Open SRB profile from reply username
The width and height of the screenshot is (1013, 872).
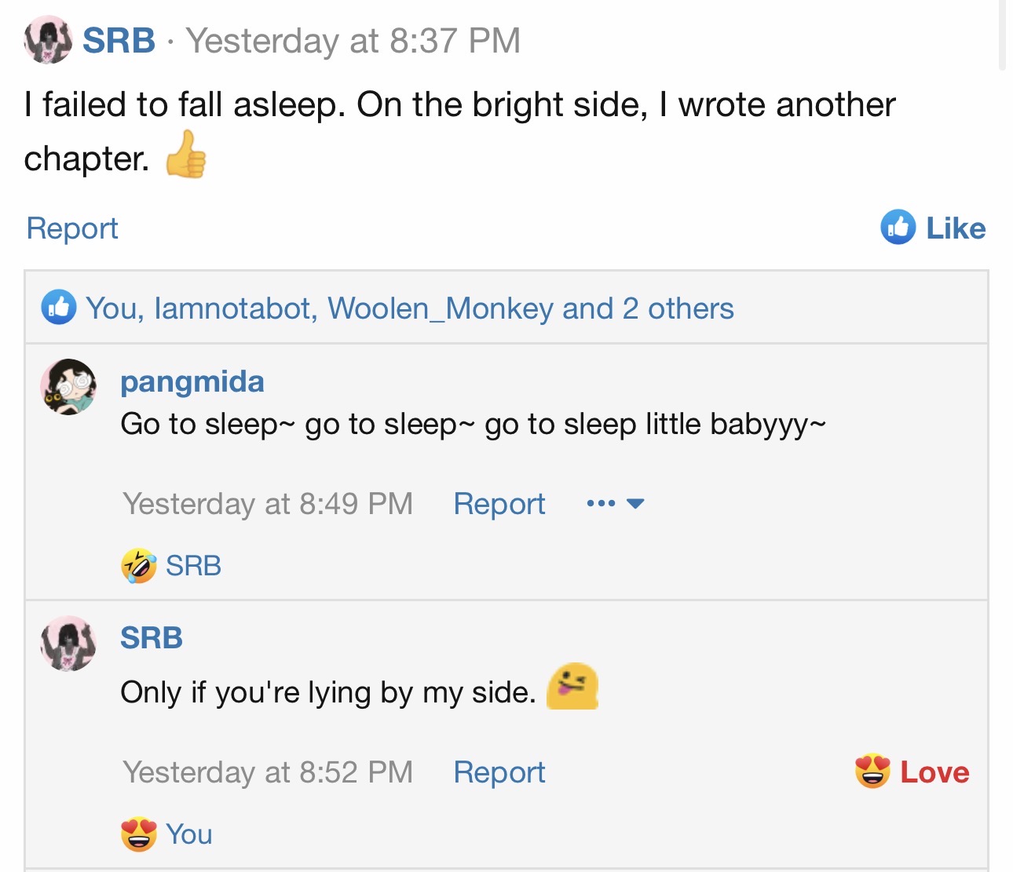[151, 638]
